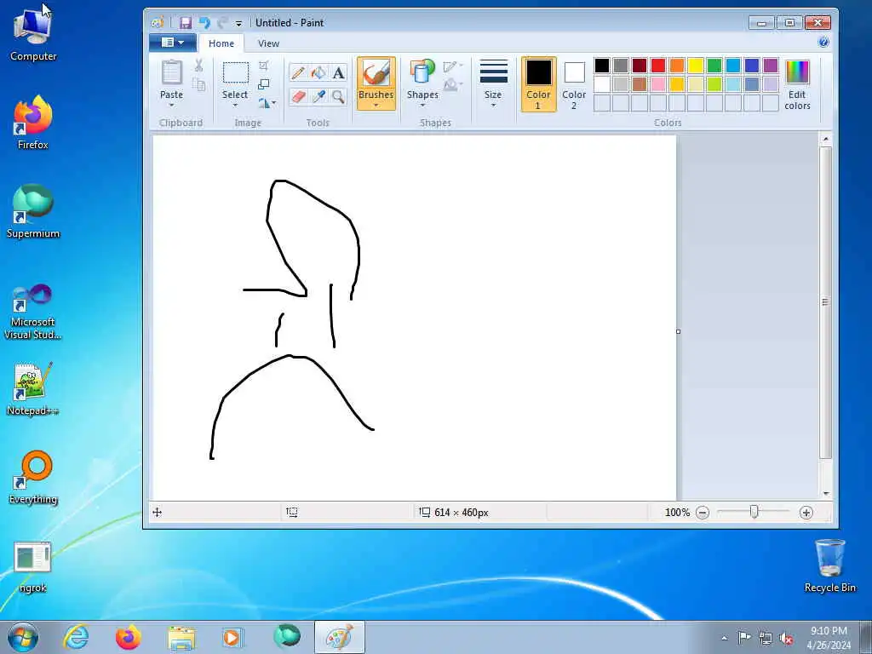
Task: Open Edit colors dialog
Action: (797, 84)
